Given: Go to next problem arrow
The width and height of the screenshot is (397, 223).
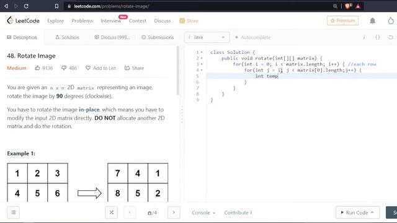Looking at the screenshot, I should coord(174,212).
